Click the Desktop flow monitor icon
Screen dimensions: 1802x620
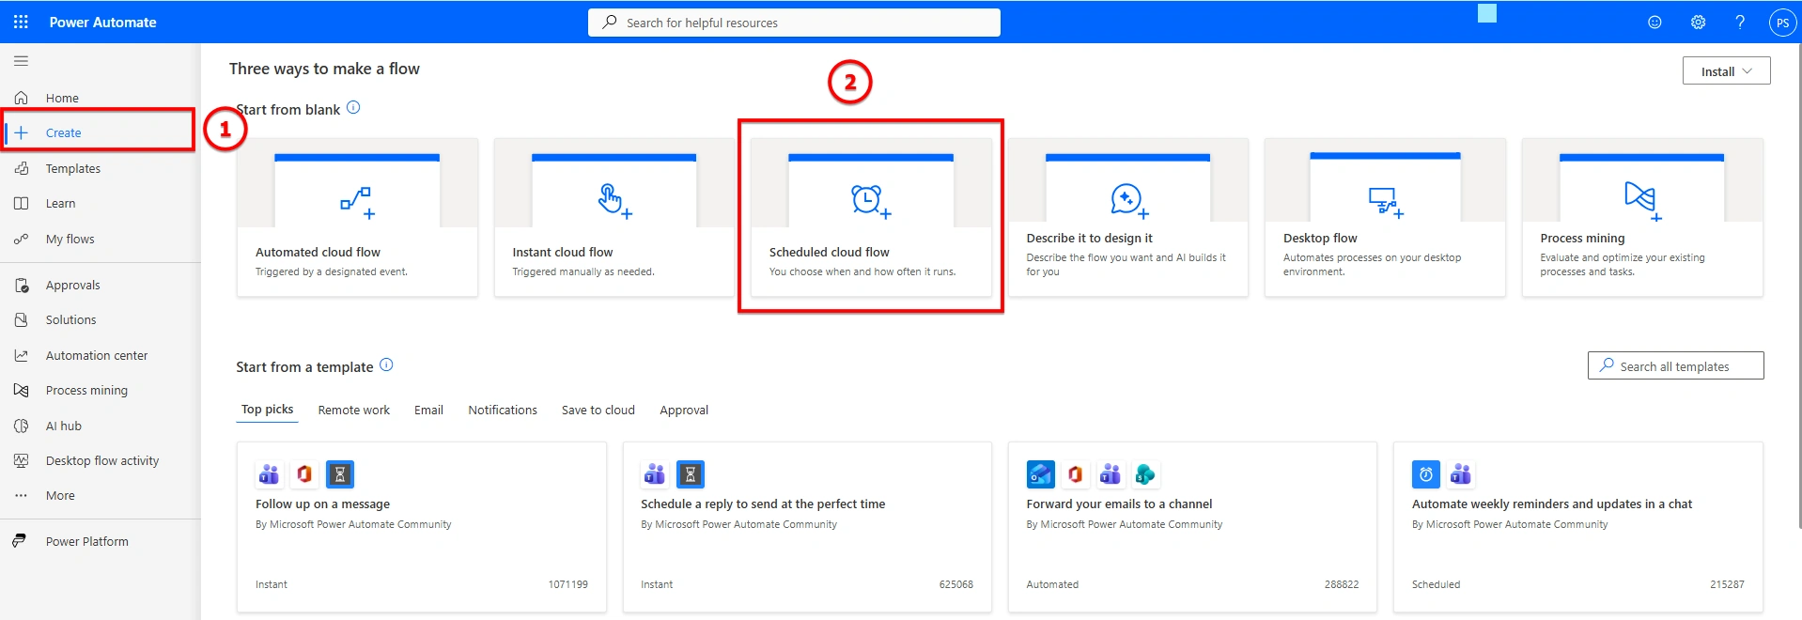[1385, 202]
